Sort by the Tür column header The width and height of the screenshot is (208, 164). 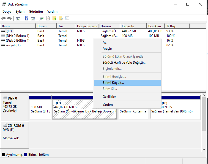coord(66,26)
